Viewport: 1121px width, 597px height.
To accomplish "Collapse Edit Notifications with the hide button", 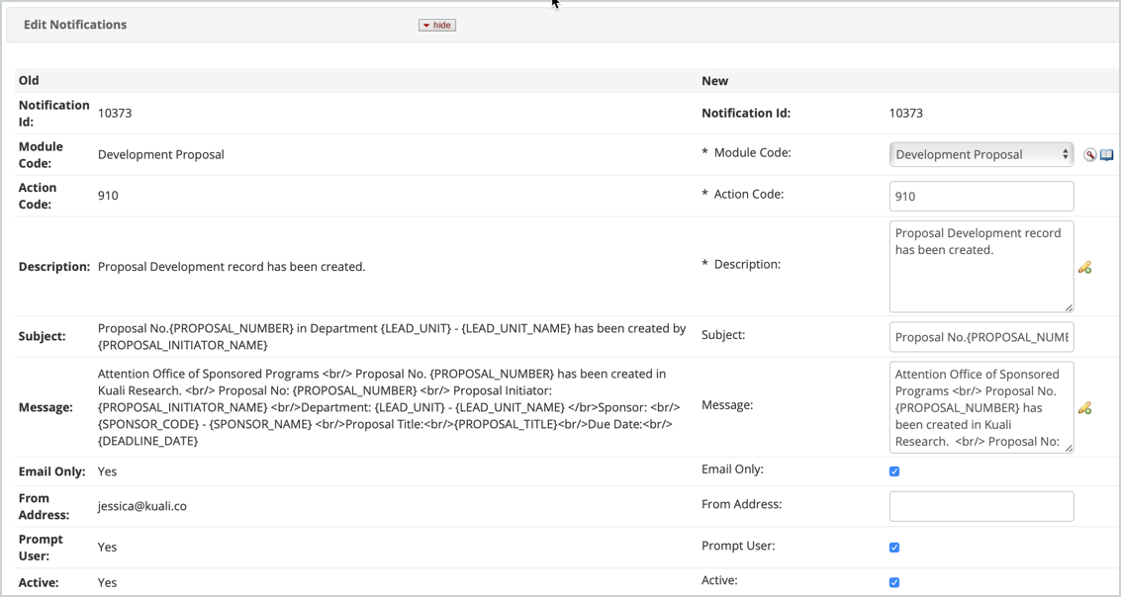I will [436, 26].
